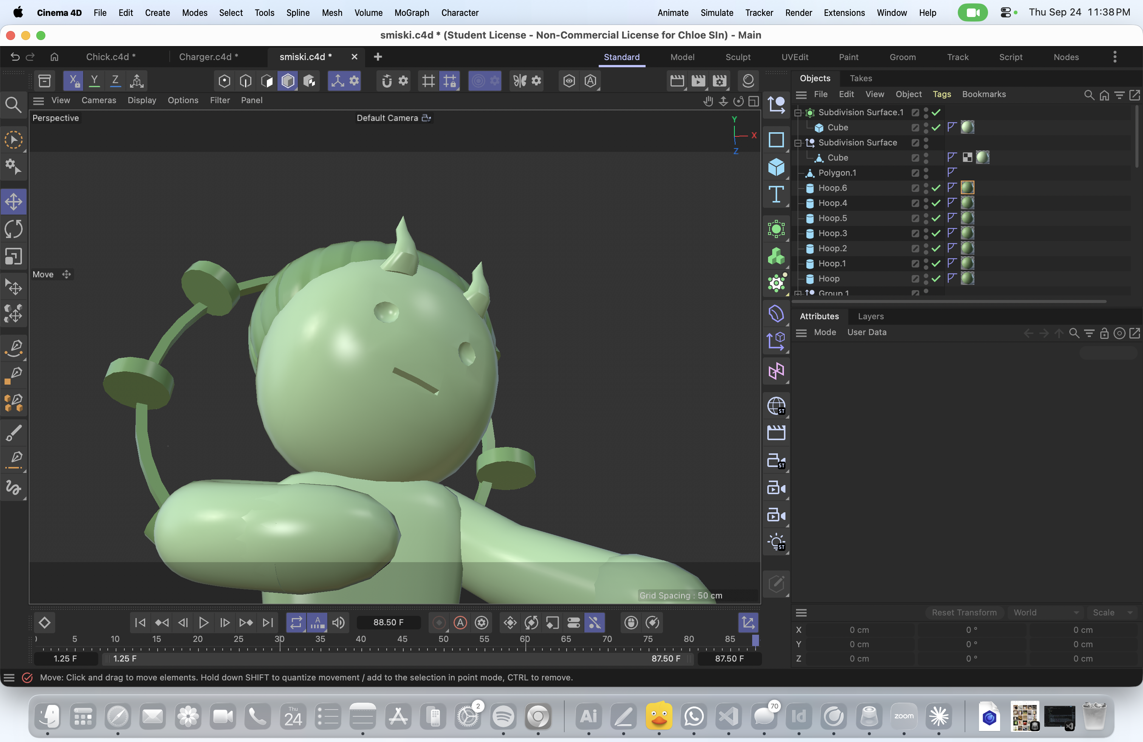Play the animation forwards
The height and width of the screenshot is (742, 1143).
204,623
